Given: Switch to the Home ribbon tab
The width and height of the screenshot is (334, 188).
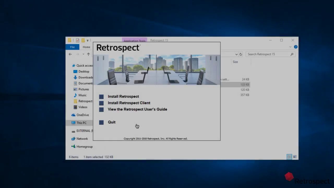Looking at the screenshot, I should point(86,47).
